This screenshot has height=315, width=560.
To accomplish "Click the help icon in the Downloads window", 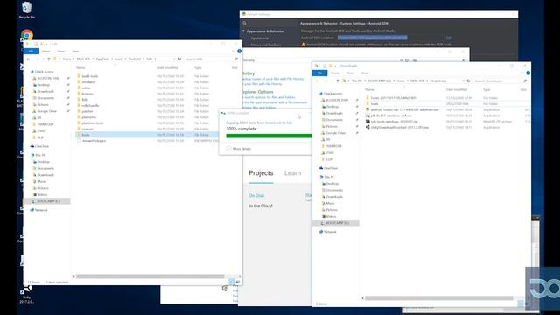I will (x=528, y=73).
